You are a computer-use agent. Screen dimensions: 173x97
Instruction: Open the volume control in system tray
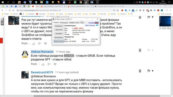pos(151,2)
